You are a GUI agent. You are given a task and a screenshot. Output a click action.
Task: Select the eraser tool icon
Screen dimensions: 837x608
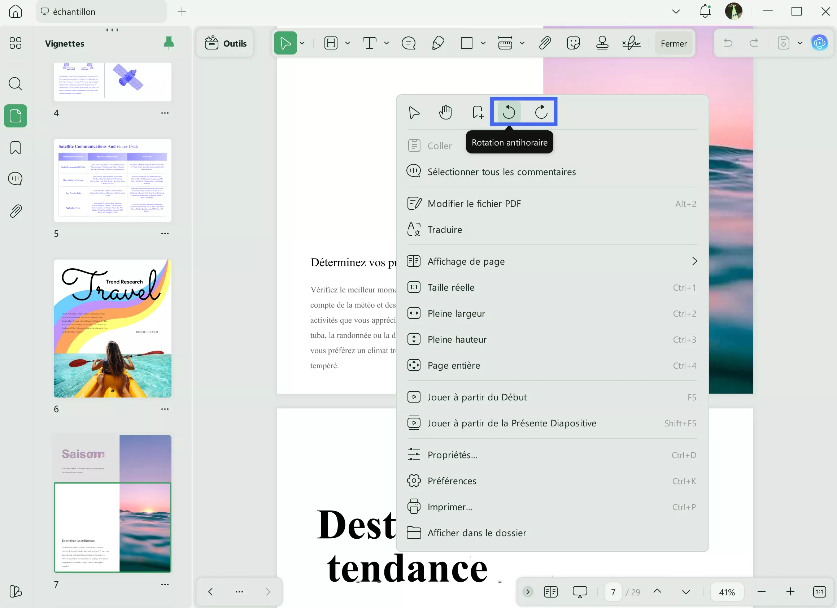[x=438, y=43]
